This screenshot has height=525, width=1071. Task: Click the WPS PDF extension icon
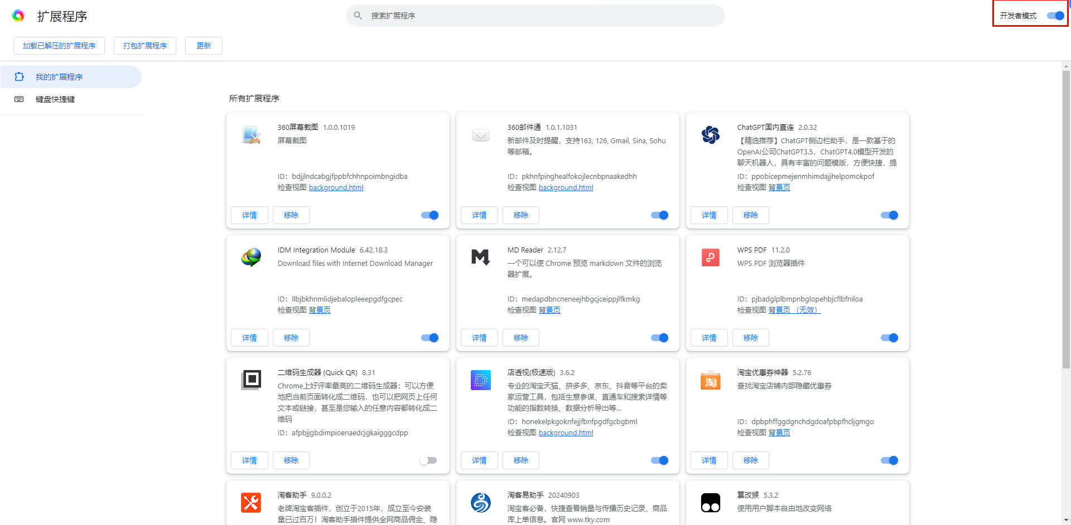click(710, 257)
